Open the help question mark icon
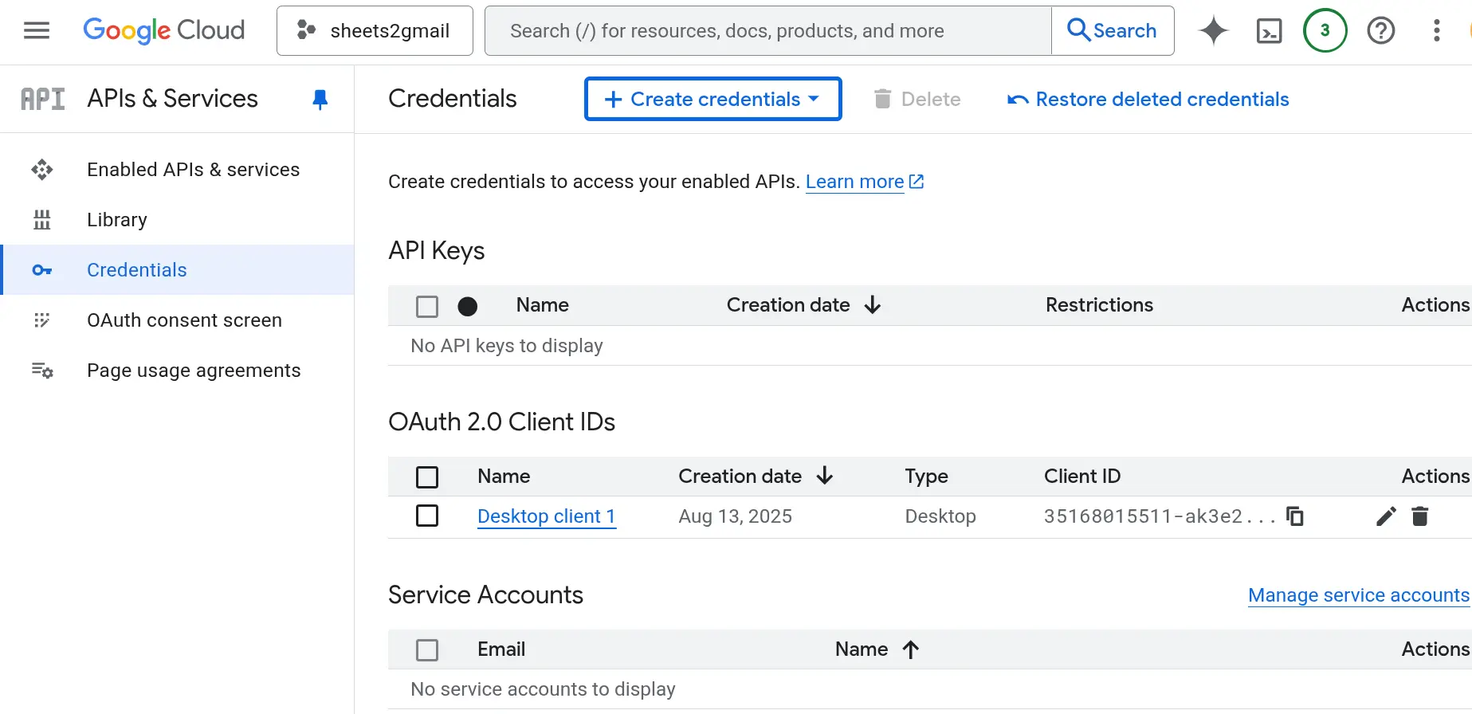 [x=1380, y=30]
